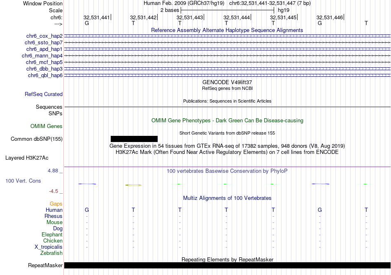Click the Elephant alignment row label
This screenshot has width=391, height=275.
pyautogui.click(x=52, y=235)
